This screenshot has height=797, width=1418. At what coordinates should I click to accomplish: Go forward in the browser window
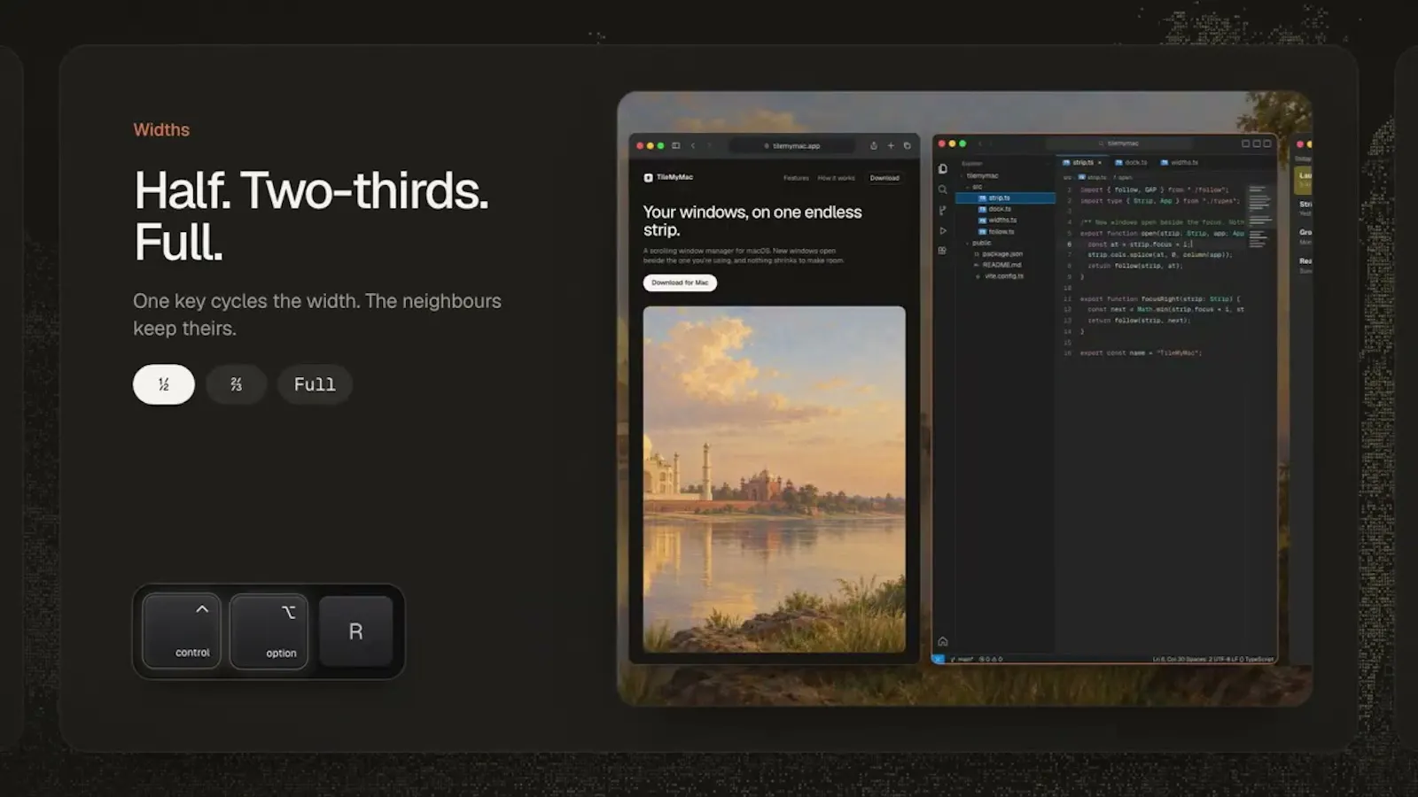click(x=708, y=145)
